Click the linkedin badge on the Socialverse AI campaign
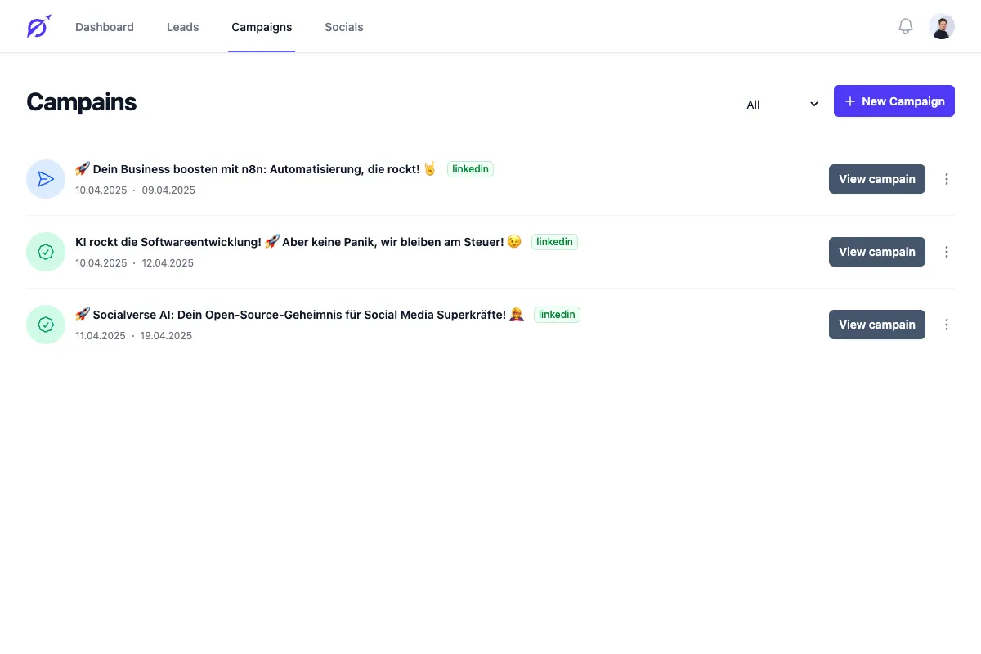The height and width of the screenshot is (654, 981). coord(556,314)
